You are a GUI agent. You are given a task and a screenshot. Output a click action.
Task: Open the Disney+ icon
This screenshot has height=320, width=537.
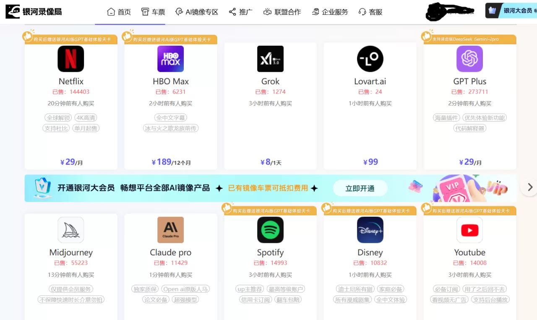[370, 230]
